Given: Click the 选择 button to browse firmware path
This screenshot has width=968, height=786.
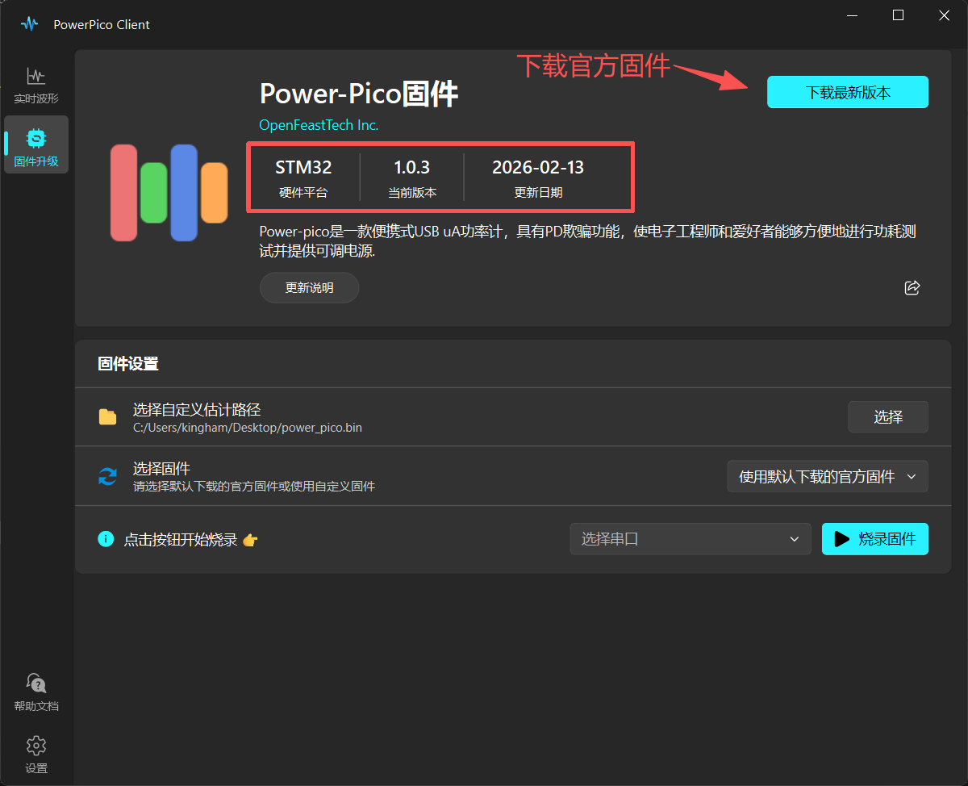Looking at the screenshot, I should (887, 417).
